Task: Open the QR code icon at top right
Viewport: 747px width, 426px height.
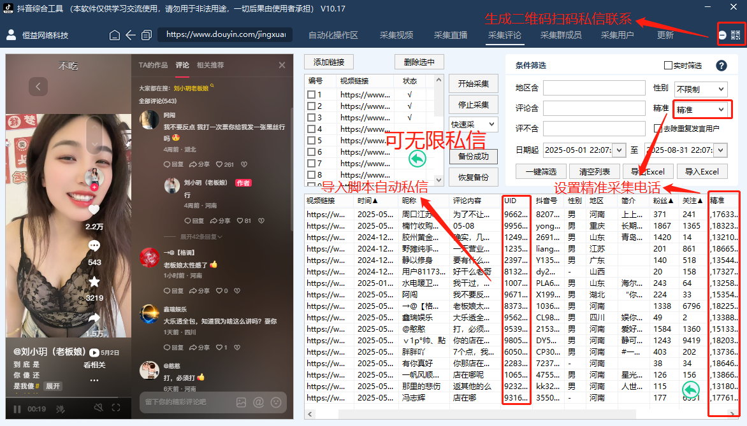Action: tap(734, 34)
